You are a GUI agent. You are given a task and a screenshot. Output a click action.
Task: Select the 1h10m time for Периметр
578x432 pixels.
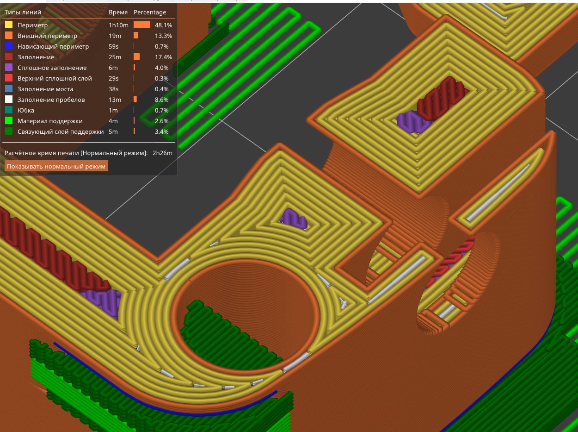[118, 25]
